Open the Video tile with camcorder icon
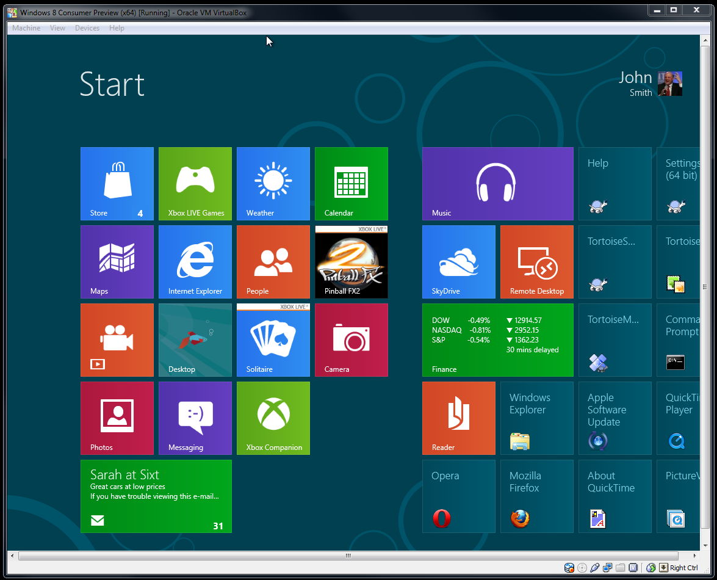717x580 pixels. pyautogui.click(x=117, y=340)
